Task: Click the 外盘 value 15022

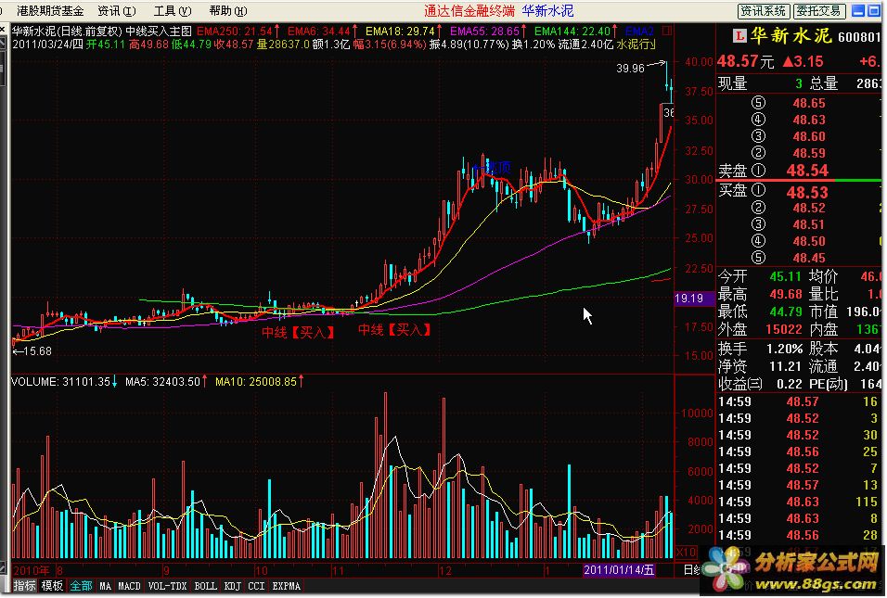Action: [x=783, y=329]
